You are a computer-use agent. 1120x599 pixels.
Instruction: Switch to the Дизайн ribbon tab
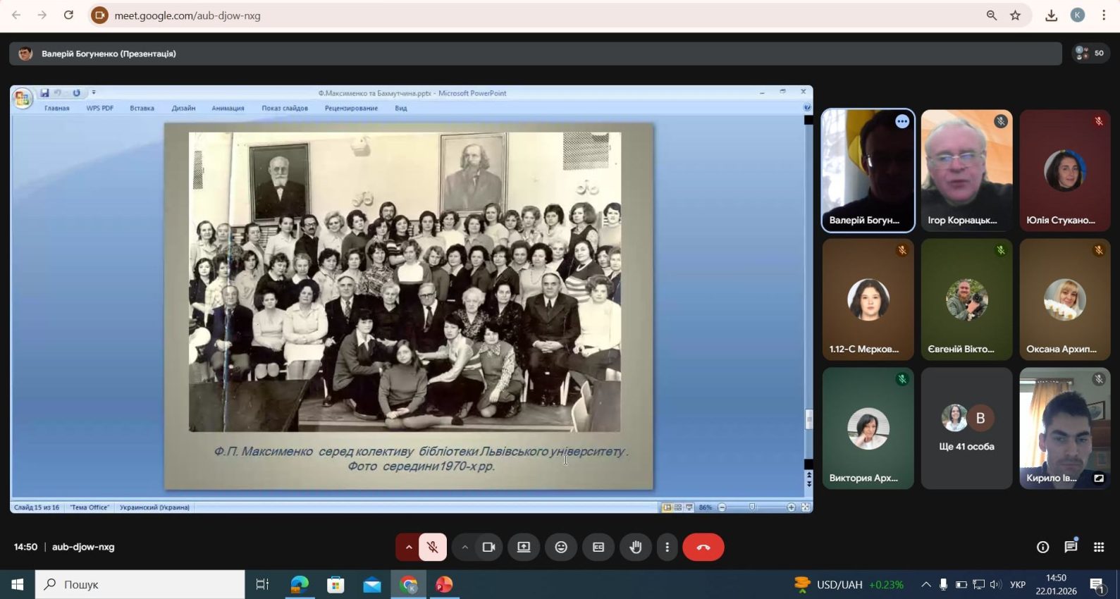click(x=183, y=109)
